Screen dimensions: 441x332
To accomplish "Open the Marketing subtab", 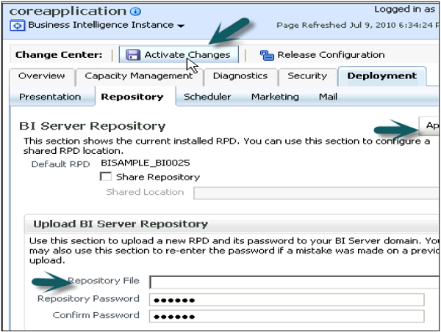I will [275, 97].
